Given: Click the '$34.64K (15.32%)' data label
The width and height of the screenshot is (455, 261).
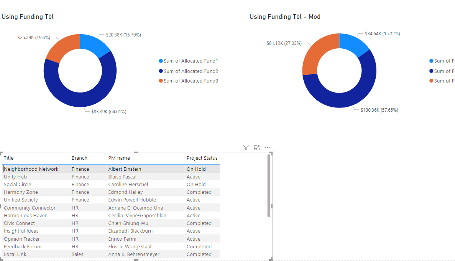Looking at the screenshot, I should click(x=383, y=34).
